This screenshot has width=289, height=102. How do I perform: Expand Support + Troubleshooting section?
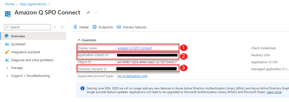click(28, 76)
